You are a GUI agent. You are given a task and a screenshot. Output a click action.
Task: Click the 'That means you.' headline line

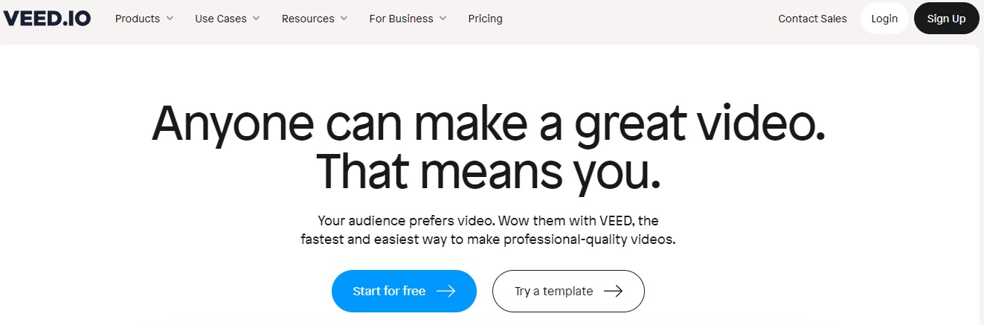(489, 170)
